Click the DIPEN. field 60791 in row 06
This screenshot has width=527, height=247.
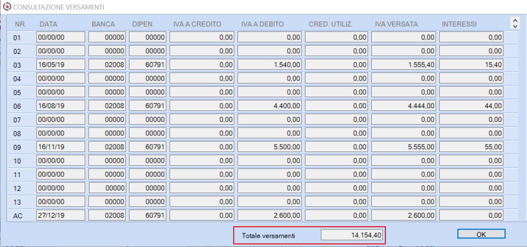148,106
